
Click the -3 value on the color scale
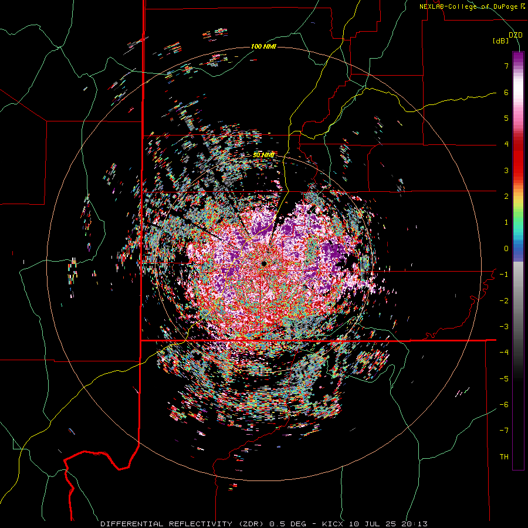(504, 327)
